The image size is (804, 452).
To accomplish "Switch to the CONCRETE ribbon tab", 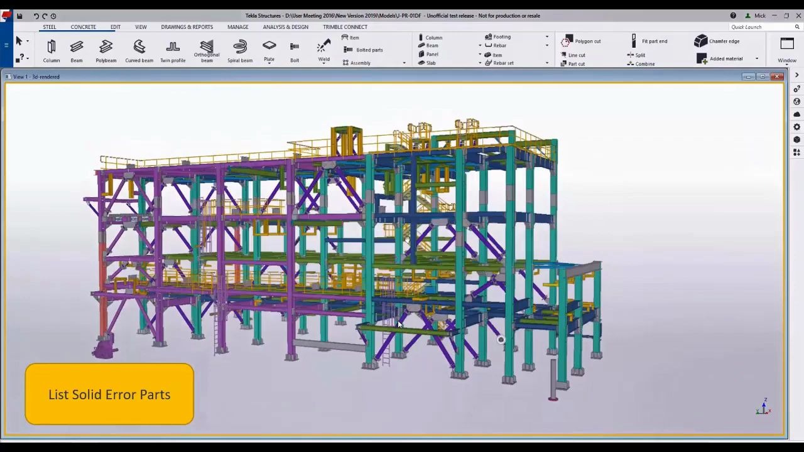I will point(83,27).
